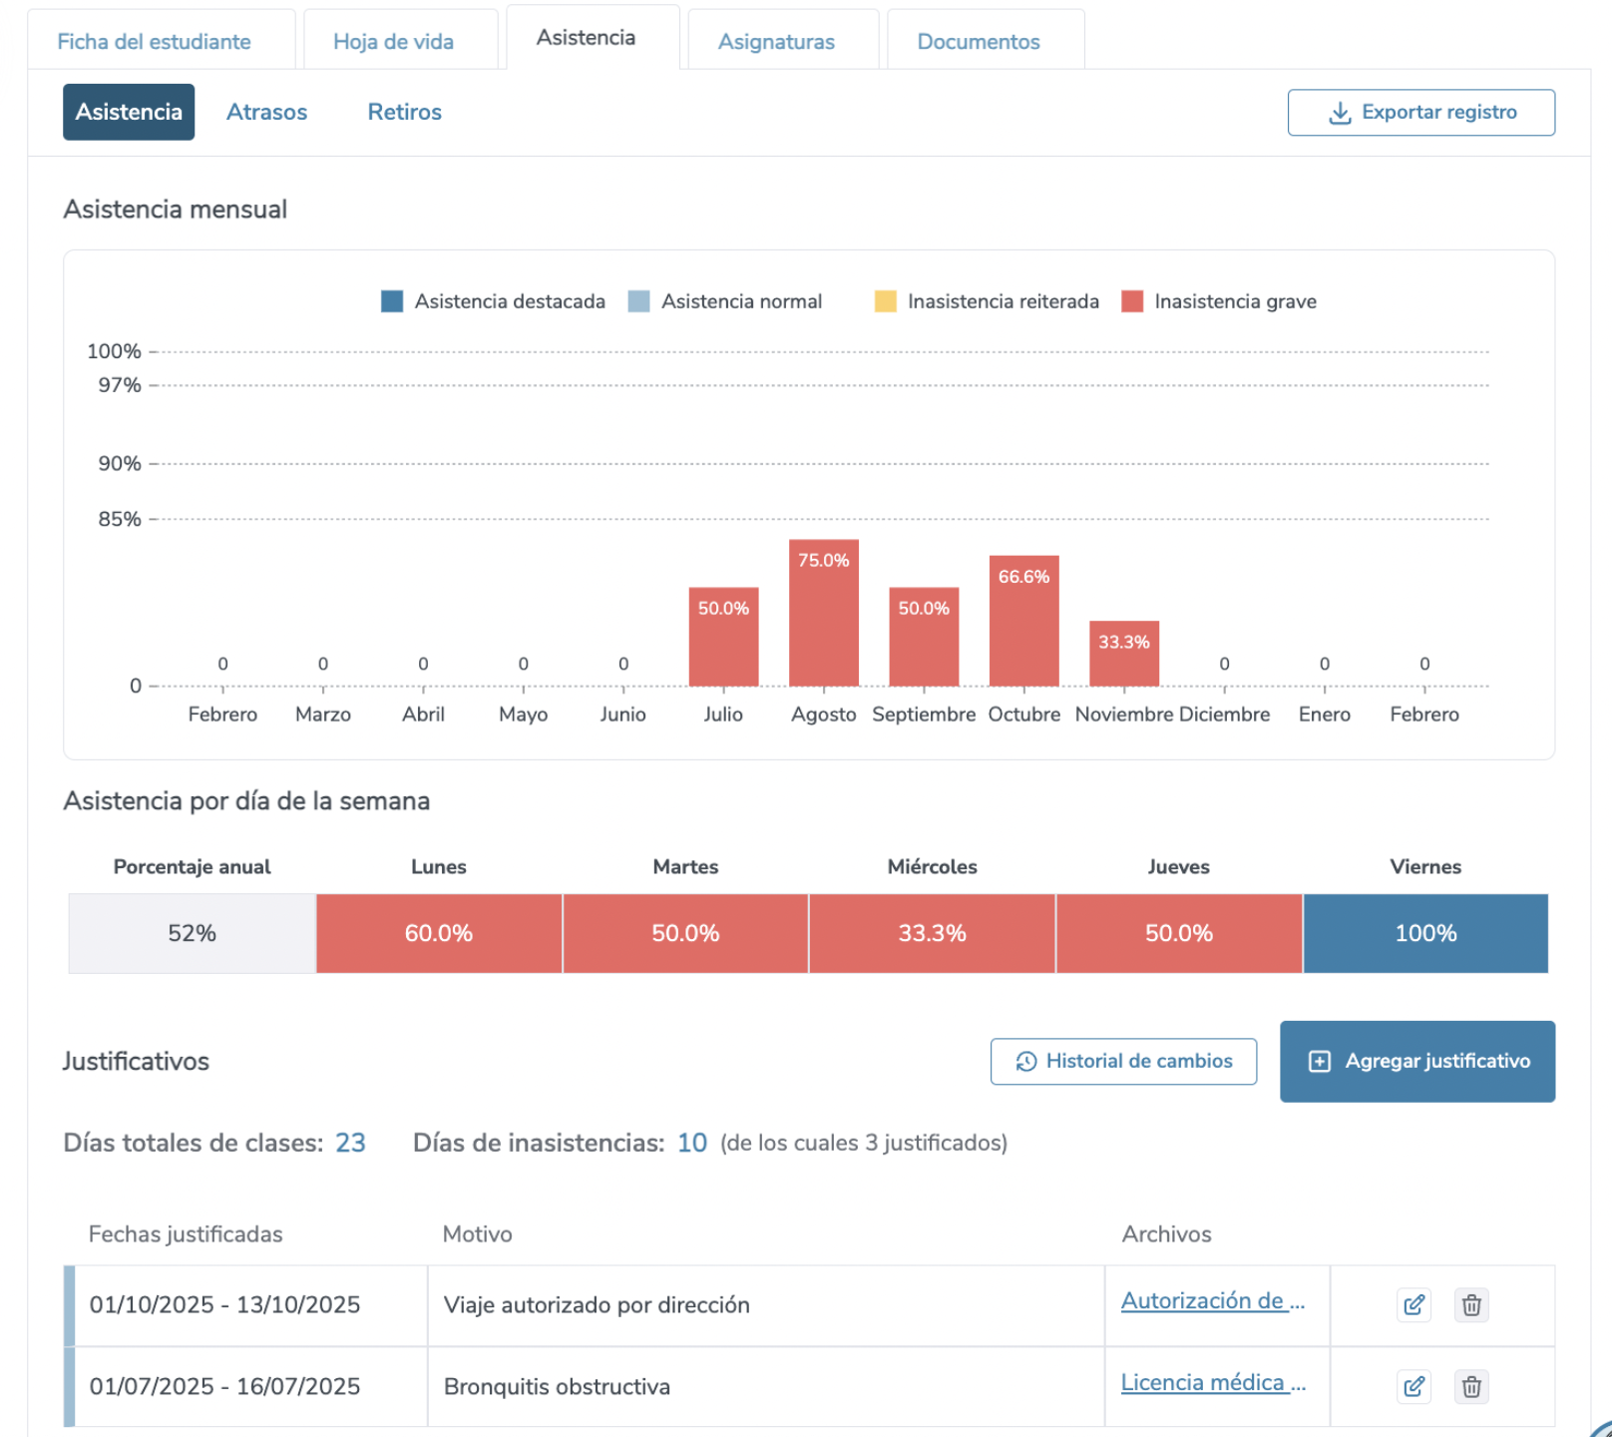The height and width of the screenshot is (1437, 1612).
Task: Click the Abril month label
Action: pyautogui.click(x=423, y=715)
